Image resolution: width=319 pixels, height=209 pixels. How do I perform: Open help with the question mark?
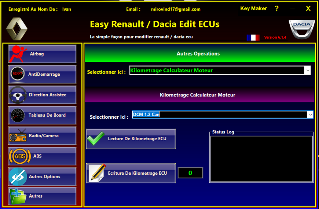coord(276,8)
